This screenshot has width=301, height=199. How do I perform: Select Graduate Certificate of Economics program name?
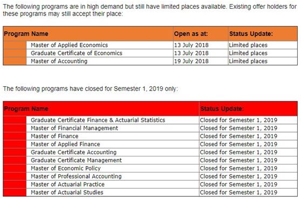[x=77, y=53]
